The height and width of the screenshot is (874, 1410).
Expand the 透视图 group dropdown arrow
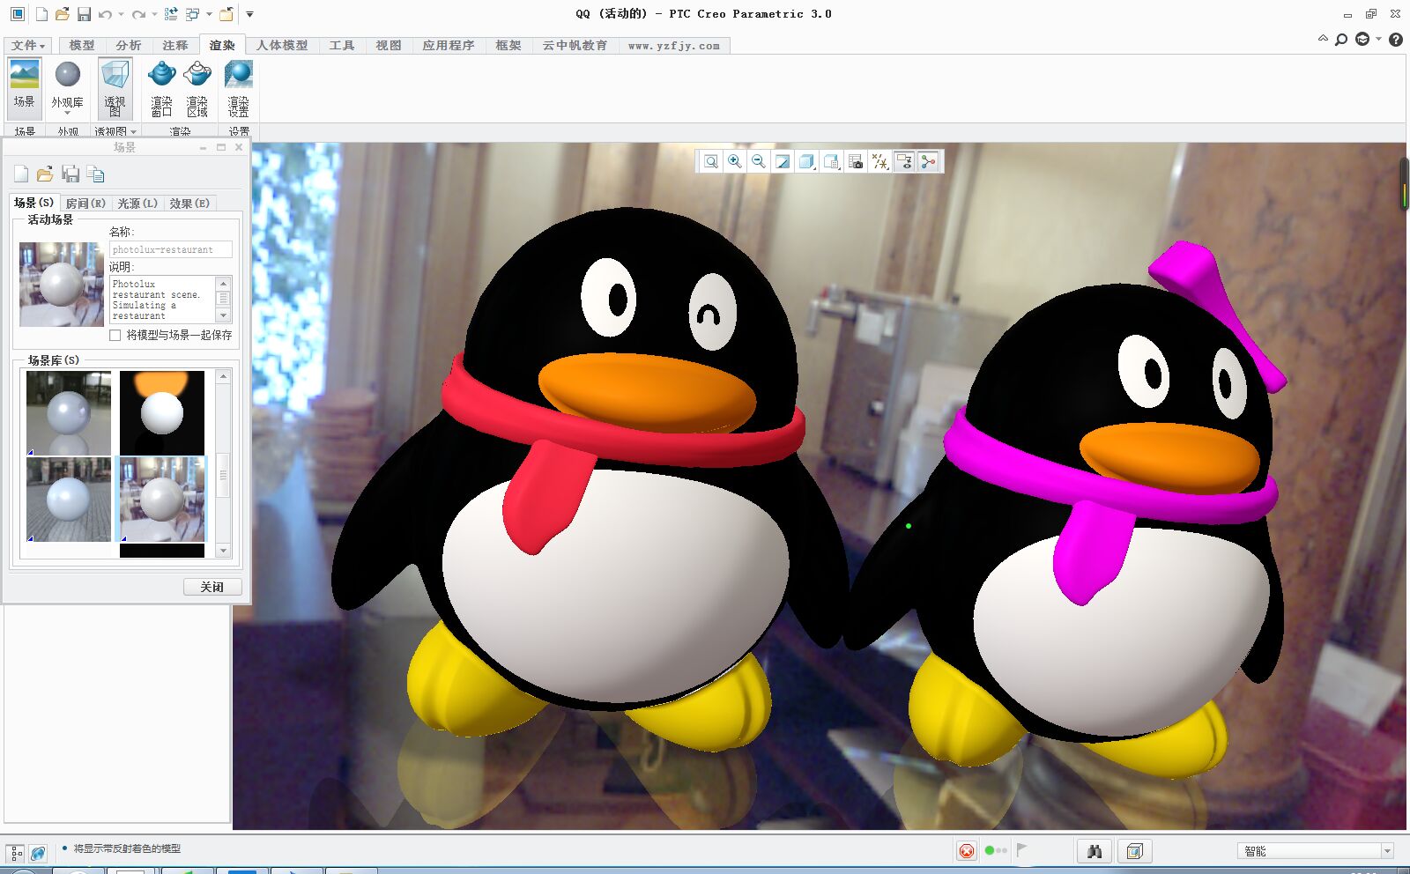(133, 132)
